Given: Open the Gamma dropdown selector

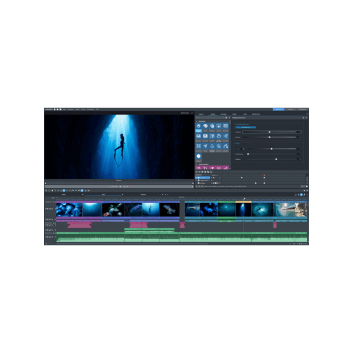Looking at the screenshot, I should point(239,149).
